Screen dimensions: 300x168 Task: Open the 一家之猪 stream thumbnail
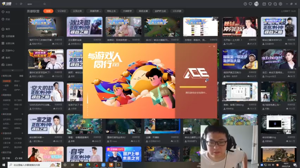tap(46, 124)
